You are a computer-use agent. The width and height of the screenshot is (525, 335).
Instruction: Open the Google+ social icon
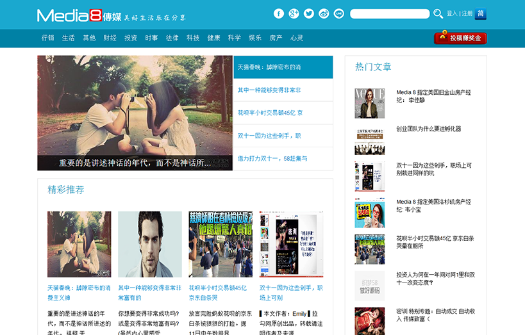tap(294, 13)
